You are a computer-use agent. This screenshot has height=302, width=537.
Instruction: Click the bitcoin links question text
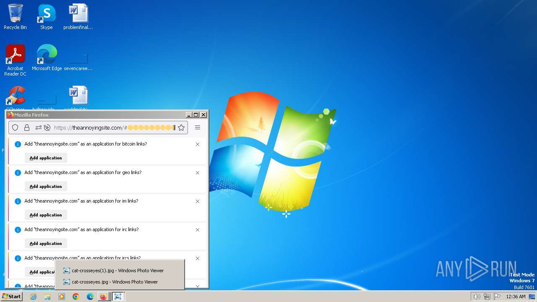86,144
